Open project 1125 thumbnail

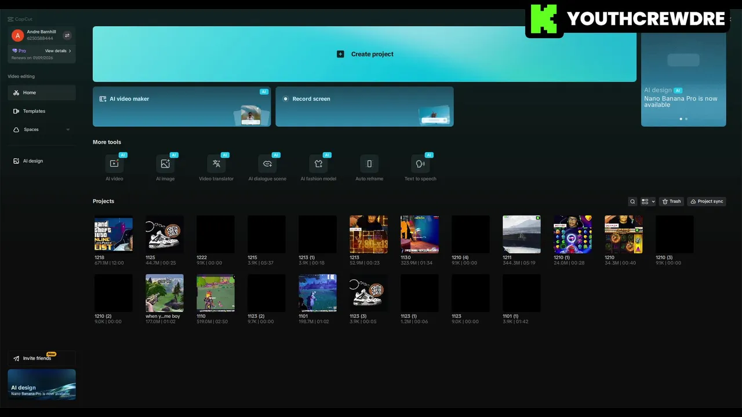[x=165, y=235]
